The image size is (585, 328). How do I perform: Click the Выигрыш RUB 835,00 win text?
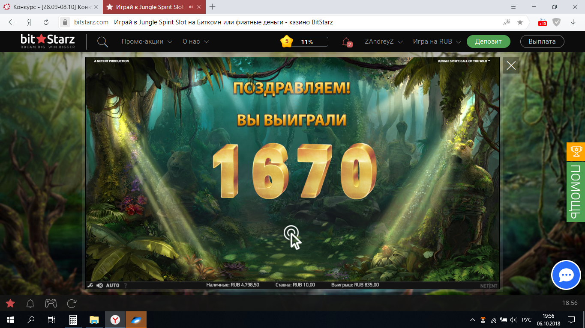[x=355, y=285]
